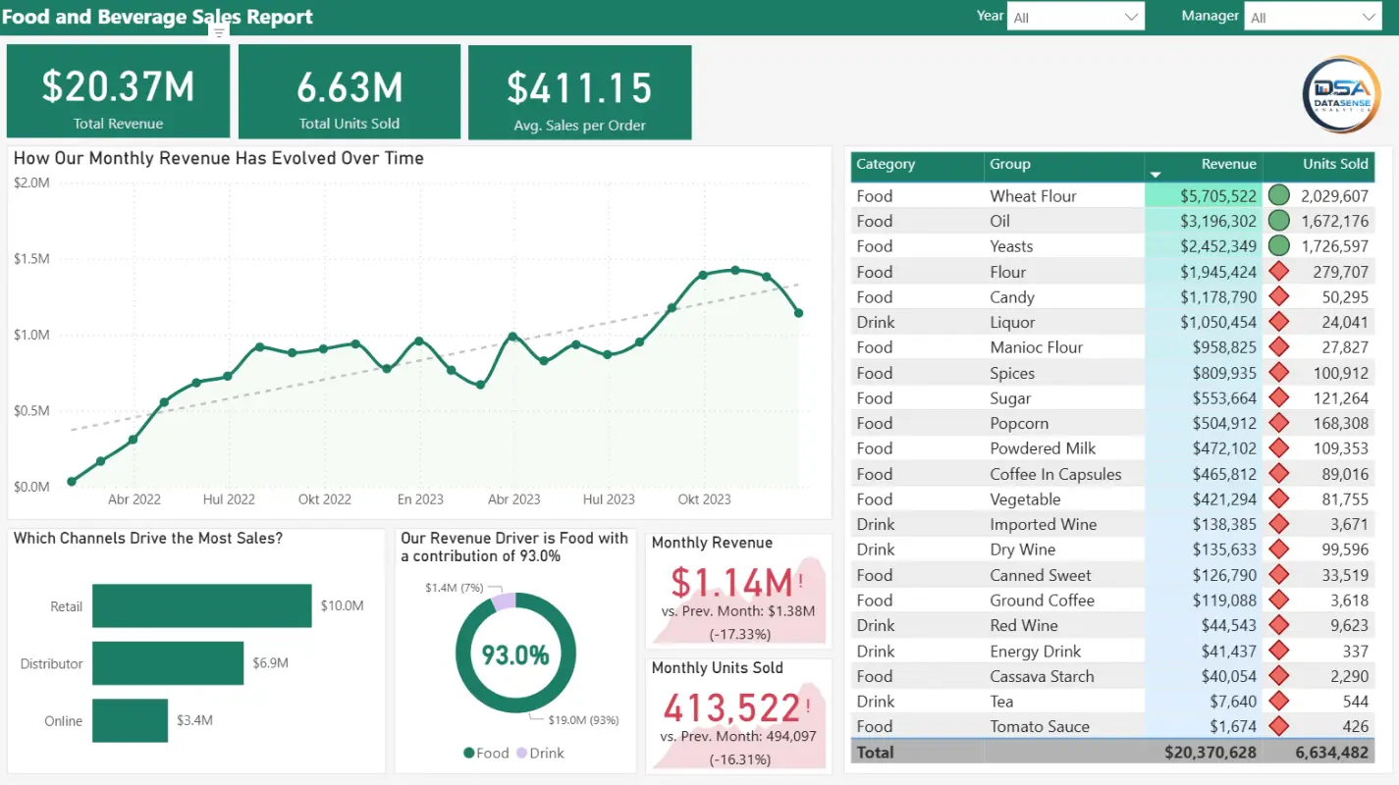Select the Avg. Sales per Order card

(x=579, y=92)
